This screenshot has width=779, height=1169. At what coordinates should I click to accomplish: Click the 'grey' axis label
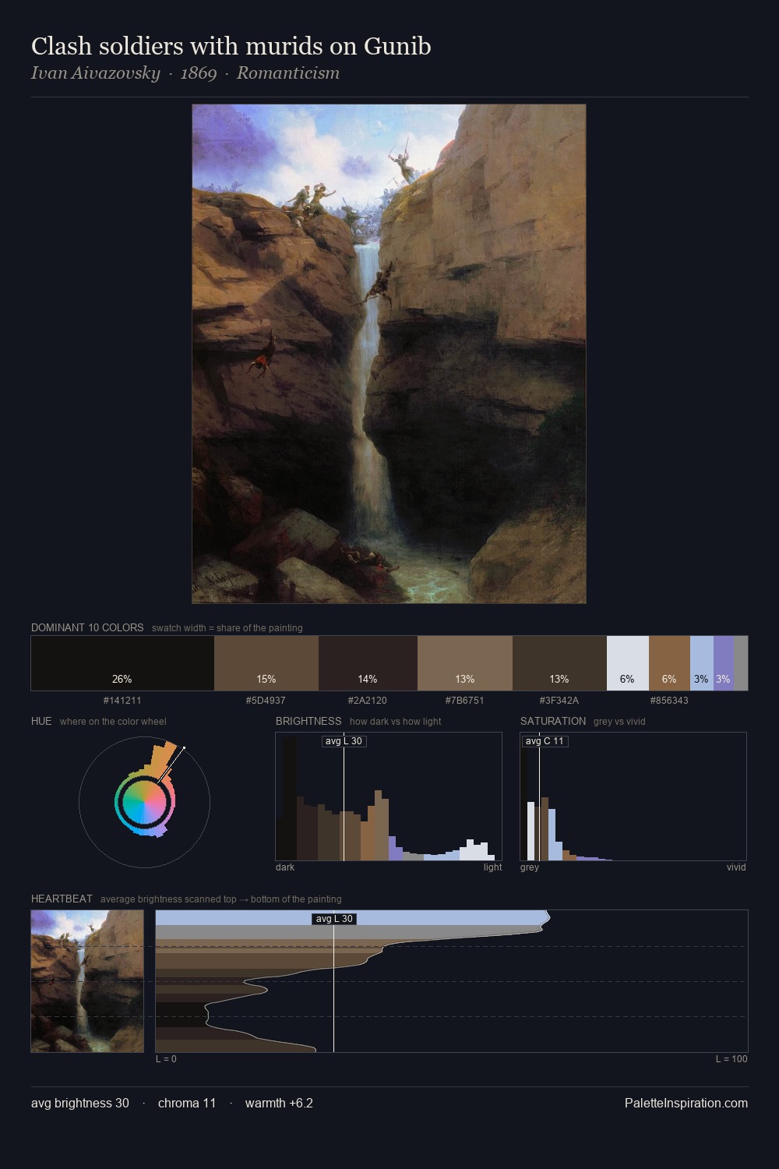[530, 867]
